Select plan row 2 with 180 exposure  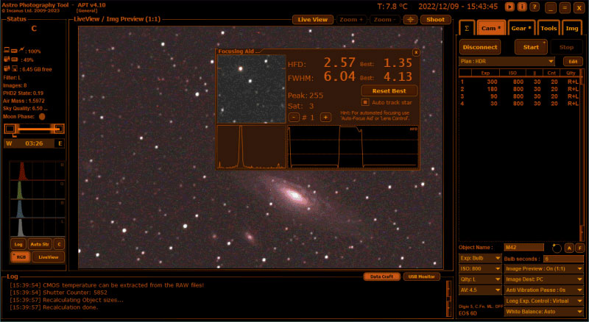click(x=520, y=89)
